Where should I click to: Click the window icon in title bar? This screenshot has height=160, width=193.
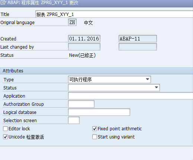[x=3, y=3]
